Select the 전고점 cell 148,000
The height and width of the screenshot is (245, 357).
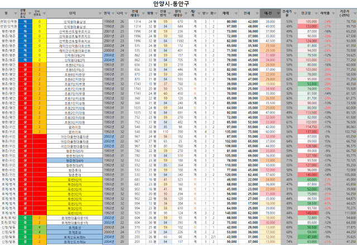(308, 213)
